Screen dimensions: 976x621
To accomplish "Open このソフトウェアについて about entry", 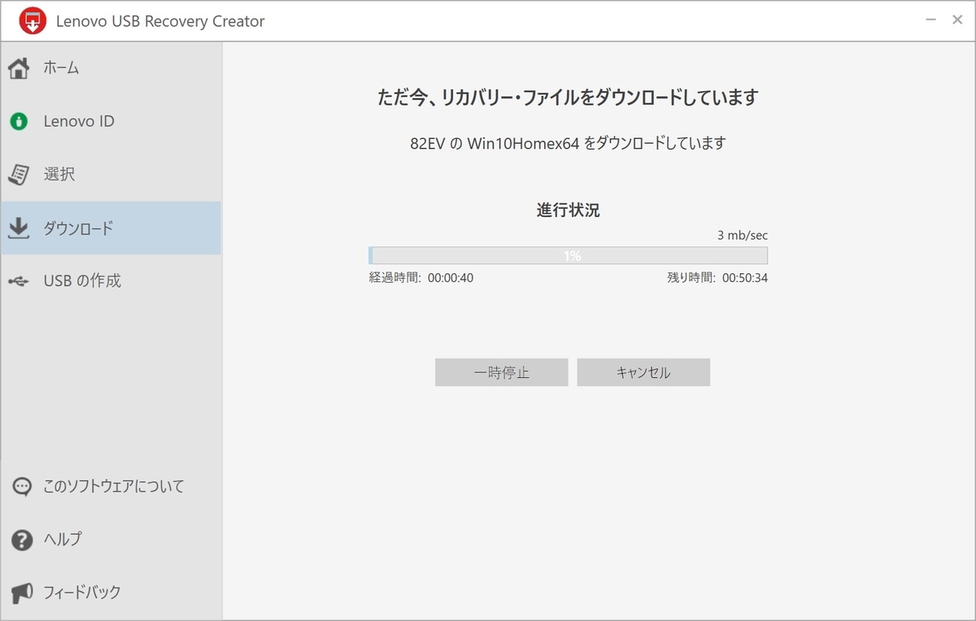I will click(111, 487).
